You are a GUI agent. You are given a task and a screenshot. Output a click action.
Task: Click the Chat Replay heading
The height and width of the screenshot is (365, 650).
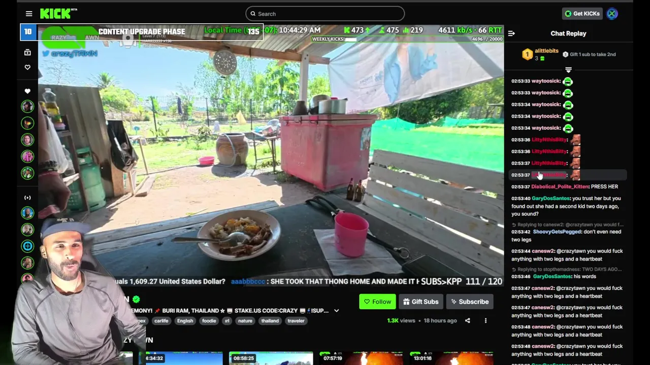click(x=568, y=33)
